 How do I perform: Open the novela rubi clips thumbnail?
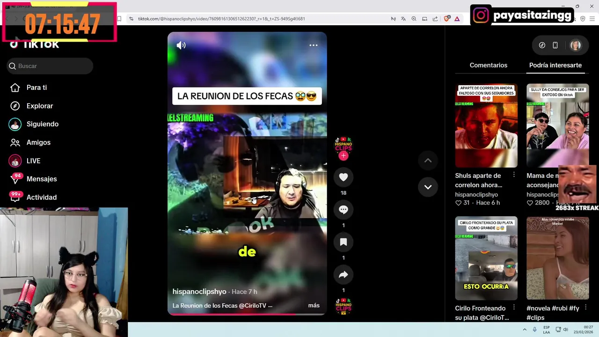(x=557, y=258)
